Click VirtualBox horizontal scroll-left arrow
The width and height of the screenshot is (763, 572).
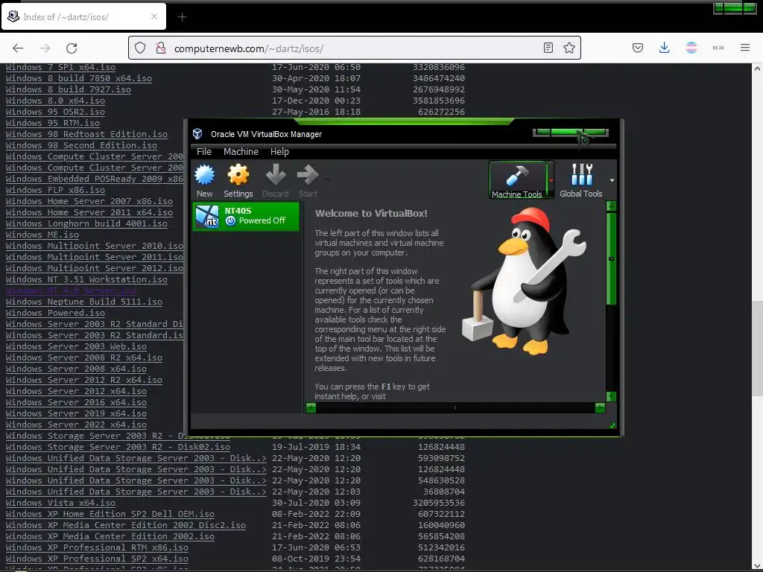pyautogui.click(x=311, y=407)
